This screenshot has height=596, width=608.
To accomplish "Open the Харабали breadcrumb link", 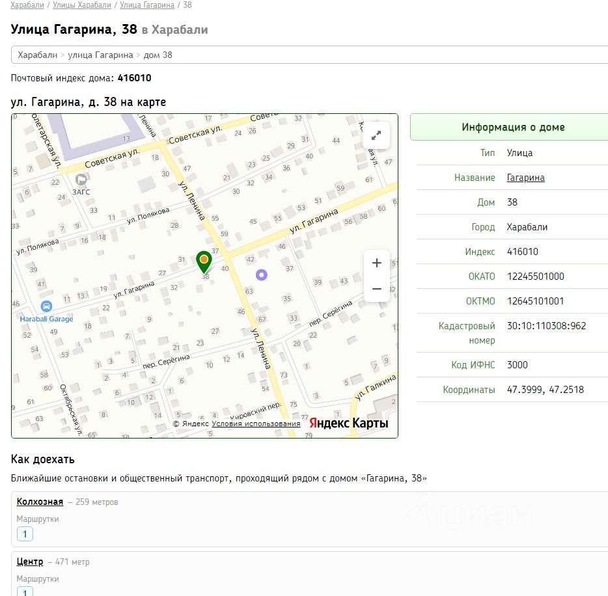I will pyautogui.click(x=27, y=5).
